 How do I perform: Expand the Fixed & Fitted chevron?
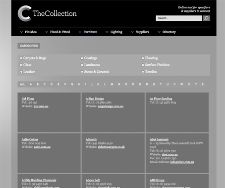(x=47, y=32)
